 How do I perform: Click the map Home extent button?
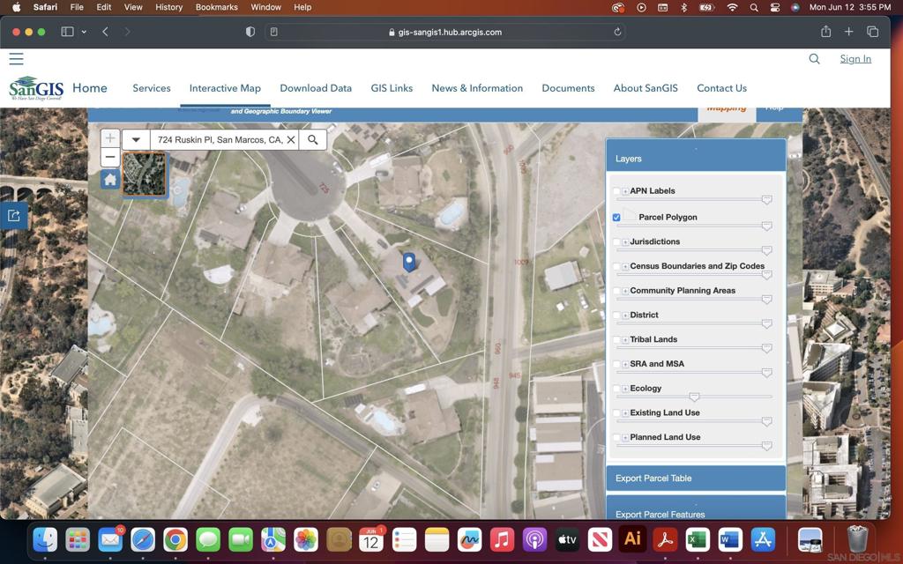click(x=109, y=180)
